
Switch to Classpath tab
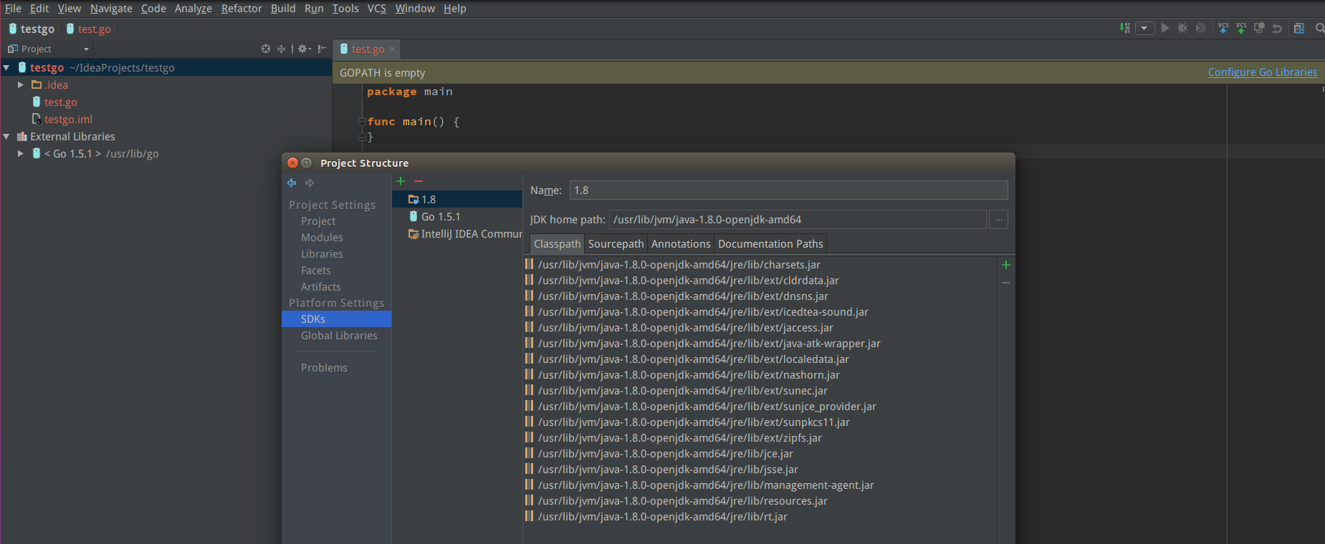557,243
